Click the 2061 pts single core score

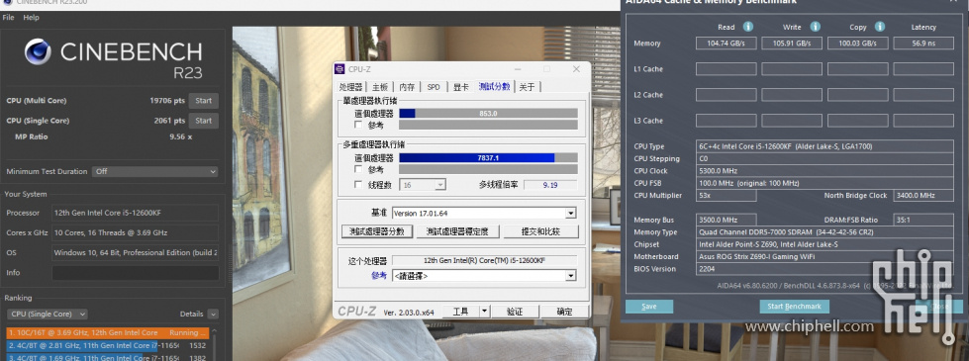pos(169,121)
